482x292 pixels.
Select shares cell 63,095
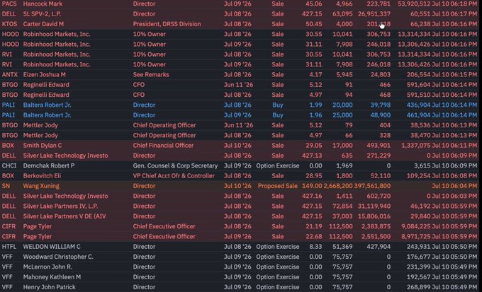pyautogui.click(x=342, y=14)
